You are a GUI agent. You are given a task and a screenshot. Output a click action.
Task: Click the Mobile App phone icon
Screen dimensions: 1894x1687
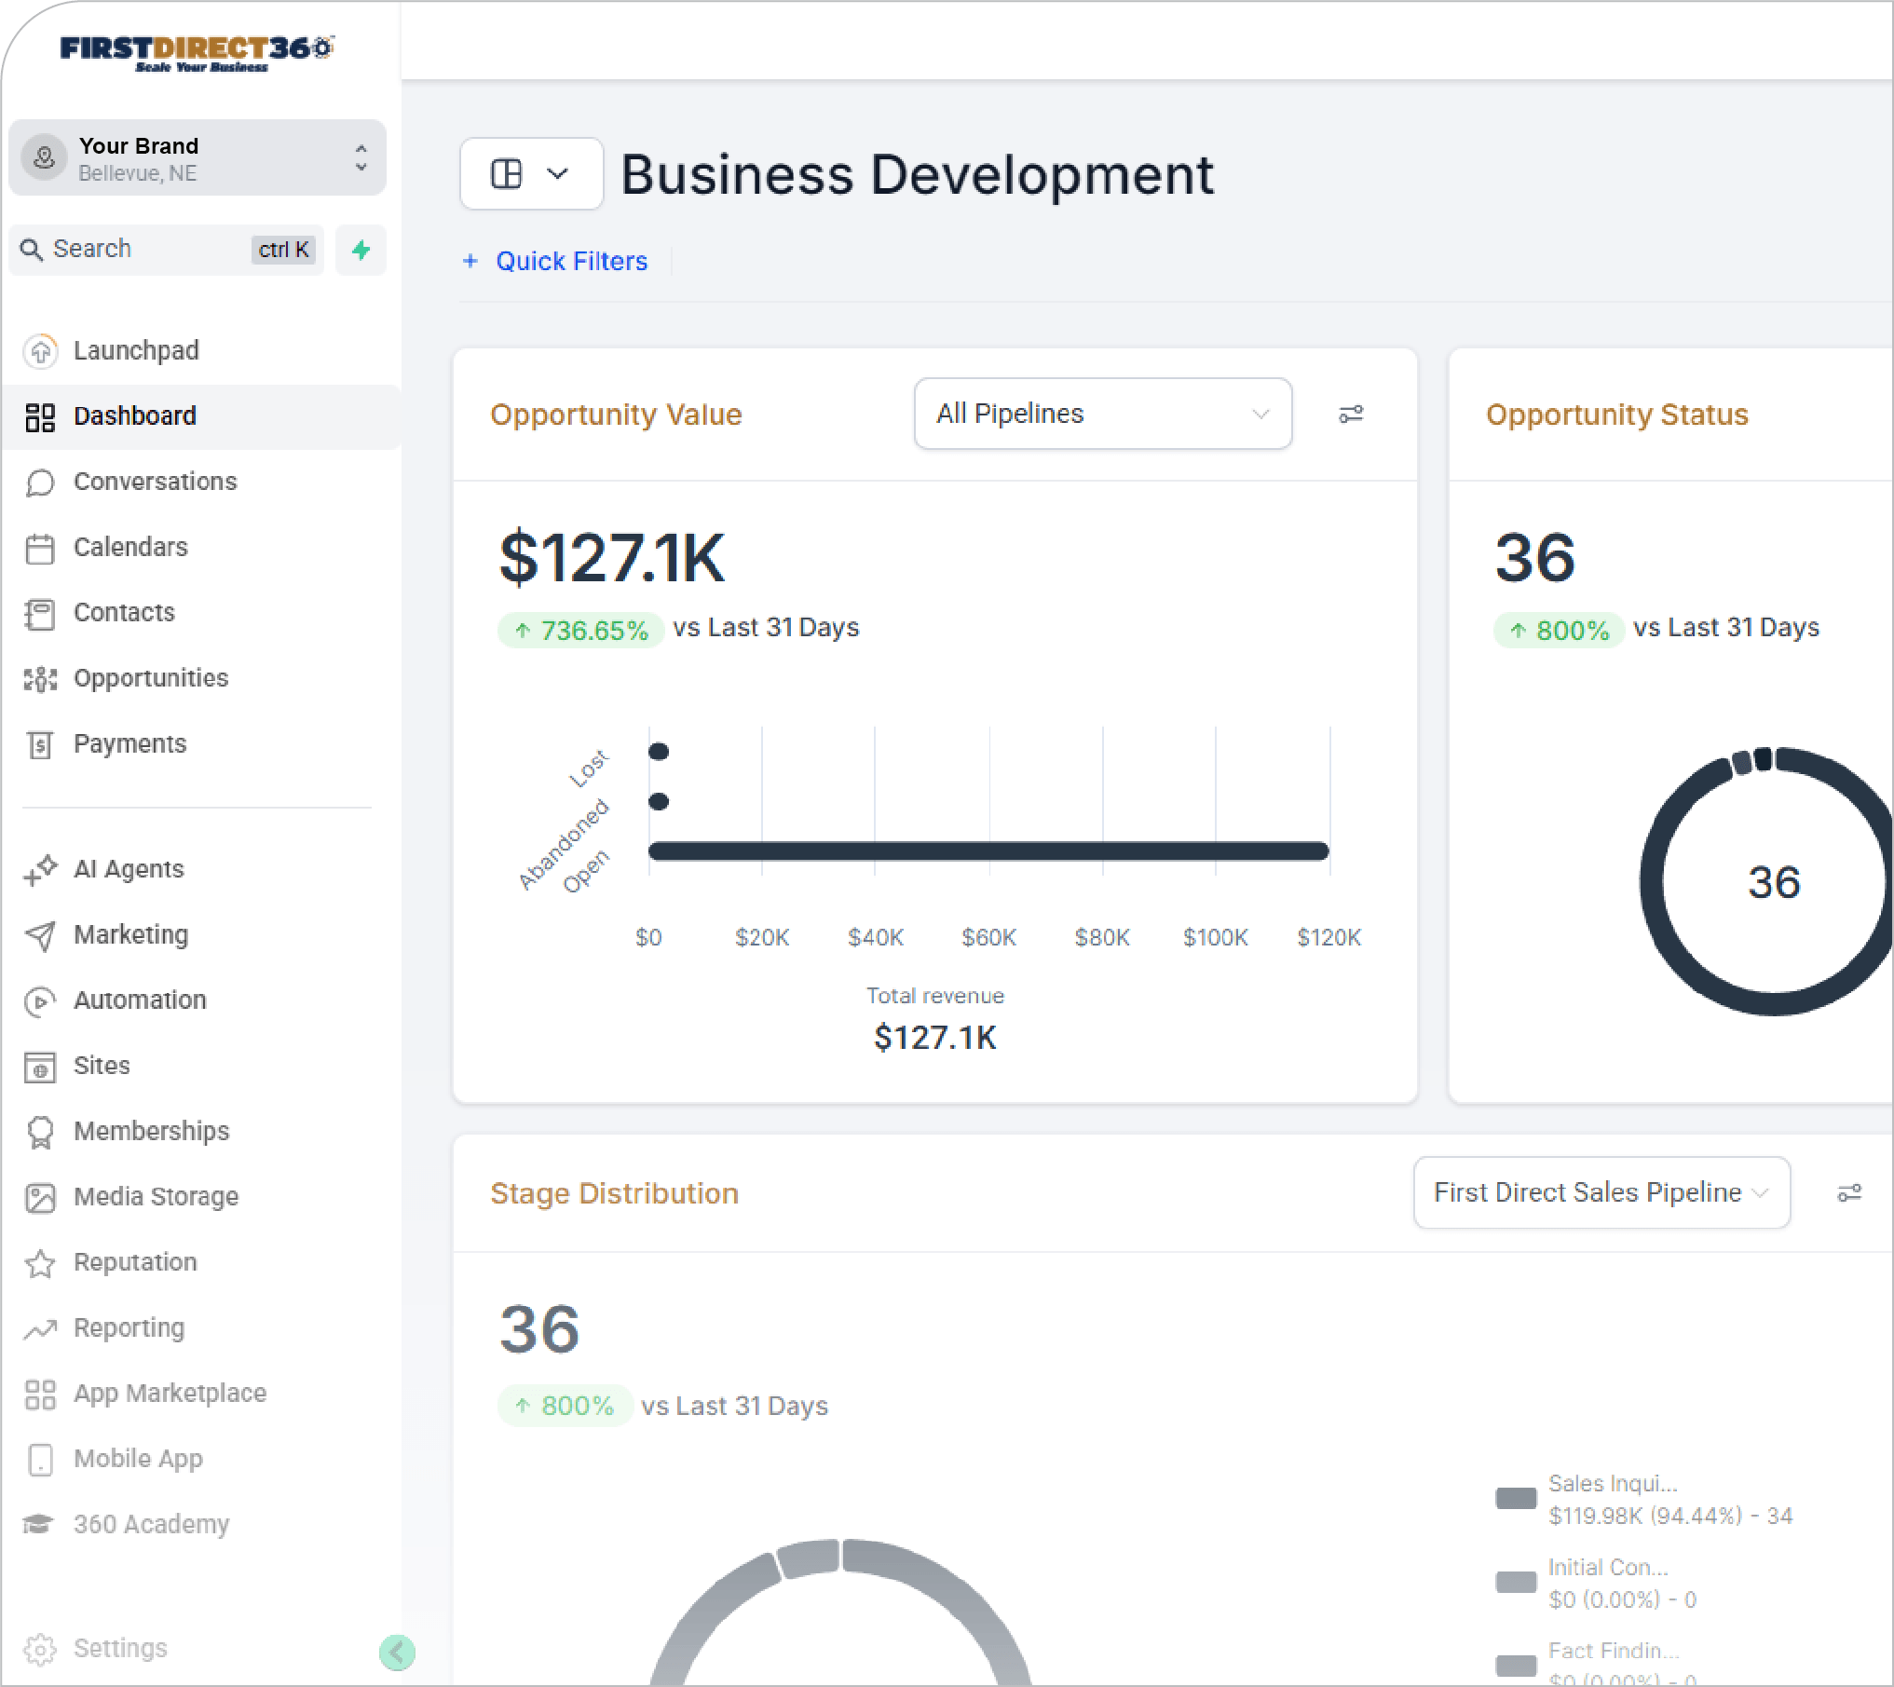coord(40,1460)
